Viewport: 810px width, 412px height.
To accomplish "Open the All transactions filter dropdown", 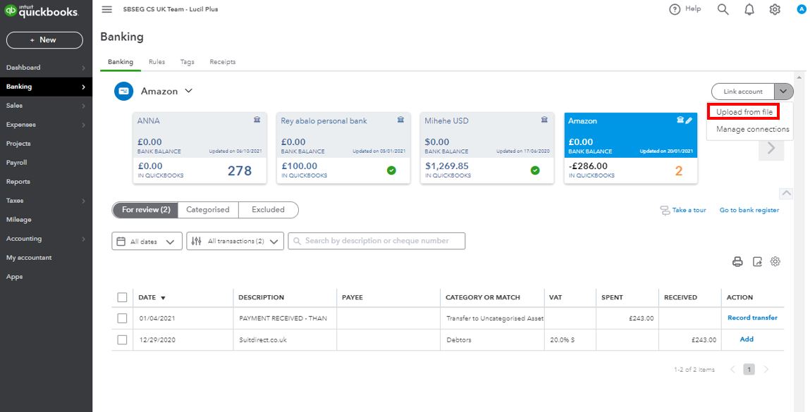I will (x=235, y=242).
